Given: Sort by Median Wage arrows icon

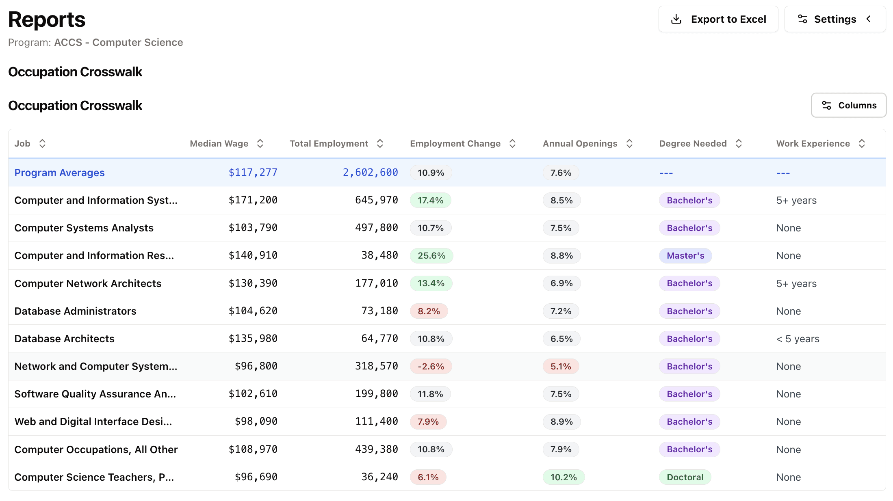Looking at the screenshot, I should pyautogui.click(x=260, y=144).
